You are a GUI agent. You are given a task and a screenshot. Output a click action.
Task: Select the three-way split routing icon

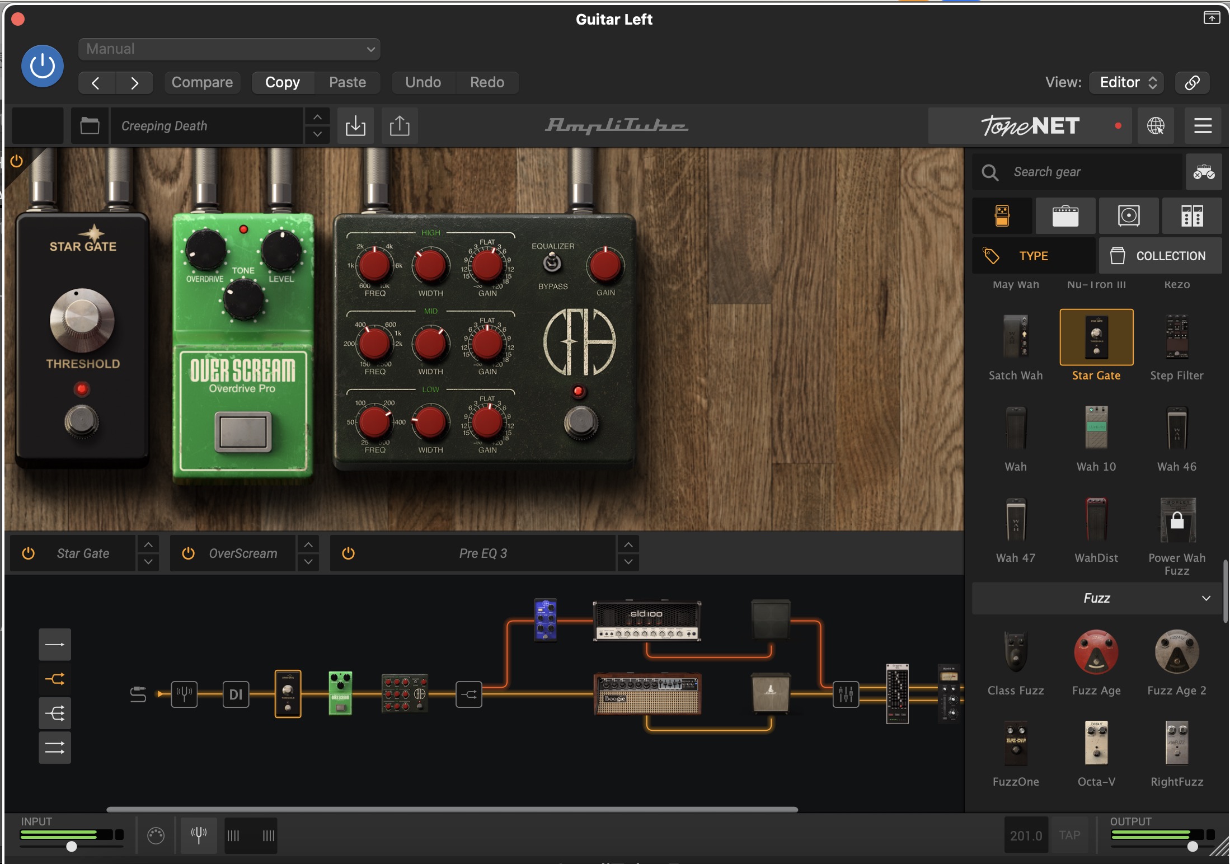coord(55,713)
